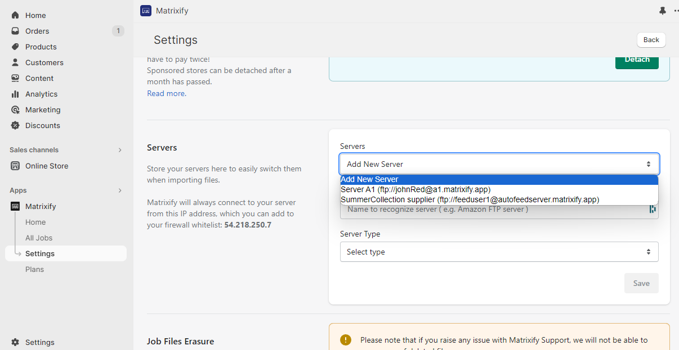Follow the Read more link
Image resolution: width=679 pixels, height=350 pixels.
[x=166, y=93]
